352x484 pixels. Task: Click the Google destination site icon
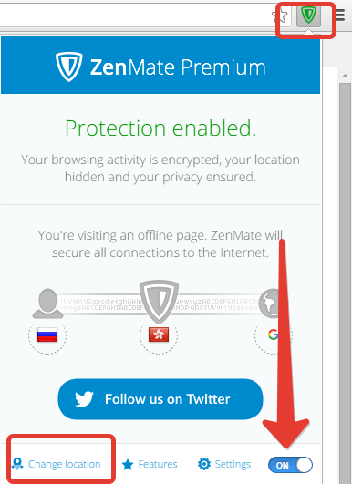click(273, 335)
